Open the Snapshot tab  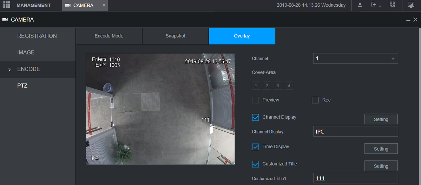click(175, 36)
